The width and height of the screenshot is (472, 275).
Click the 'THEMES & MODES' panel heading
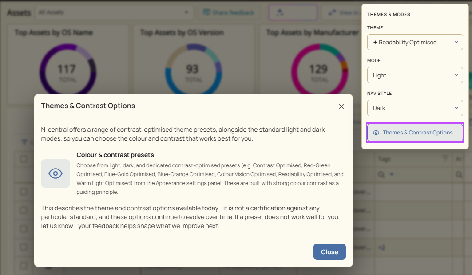[389, 15]
